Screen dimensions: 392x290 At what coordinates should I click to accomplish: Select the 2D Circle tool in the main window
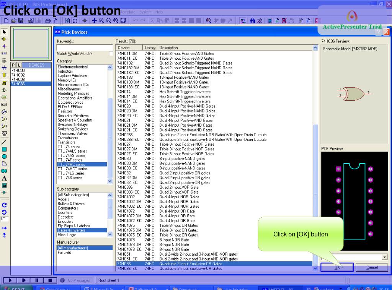pos(4,156)
